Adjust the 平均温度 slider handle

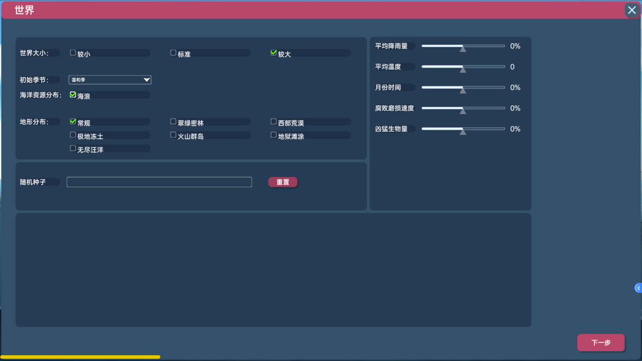(x=463, y=70)
